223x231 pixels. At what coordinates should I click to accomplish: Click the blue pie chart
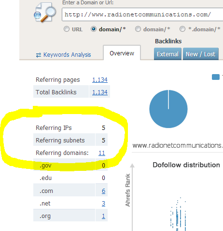168,109
